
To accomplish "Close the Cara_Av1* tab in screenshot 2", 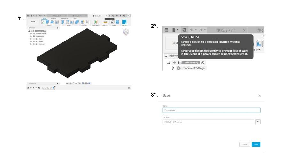I will tap(244, 30).
